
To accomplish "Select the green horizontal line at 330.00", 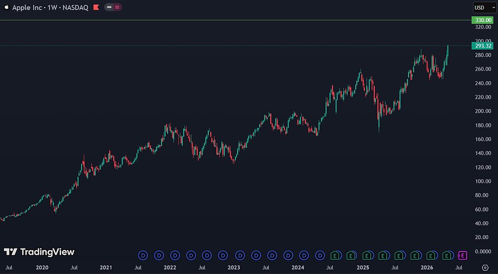I will tap(235, 20).
